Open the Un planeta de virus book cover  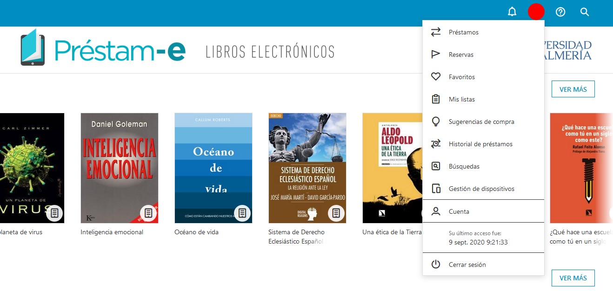pyautogui.click(x=32, y=168)
